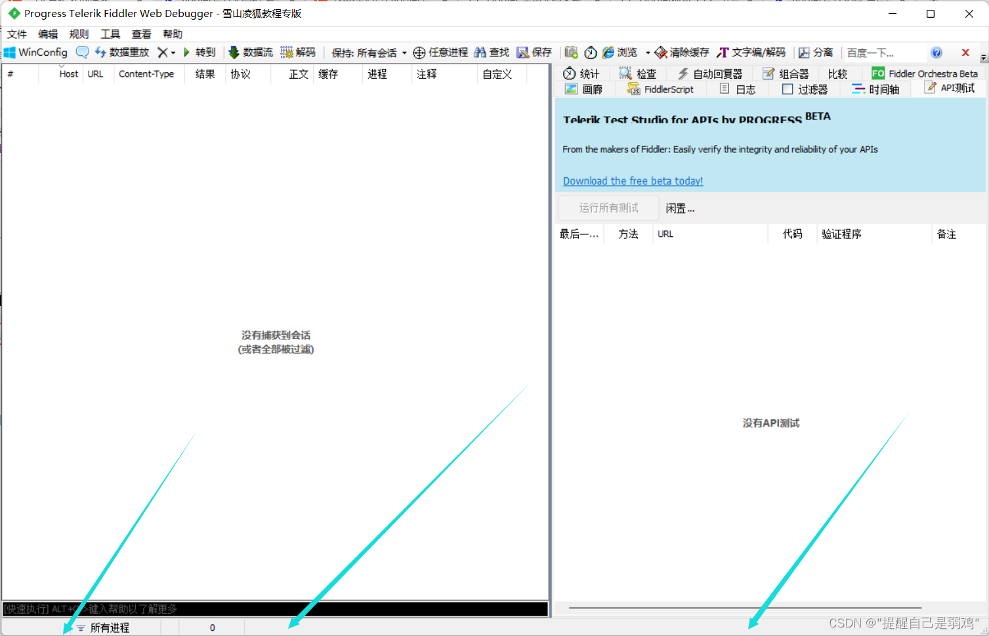Click the comment speech bubble icon
Image resolution: width=989 pixels, height=636 pixels.
(82, 53)
